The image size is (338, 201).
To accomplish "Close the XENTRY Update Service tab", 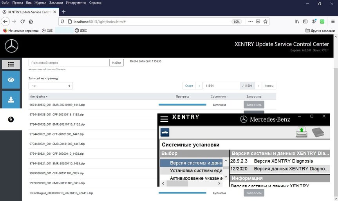I will [x=54, y=12].
